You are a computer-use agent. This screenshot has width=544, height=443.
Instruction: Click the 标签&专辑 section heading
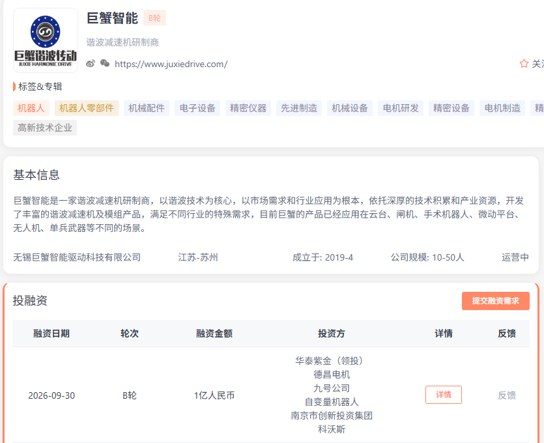tap(40, 87)
